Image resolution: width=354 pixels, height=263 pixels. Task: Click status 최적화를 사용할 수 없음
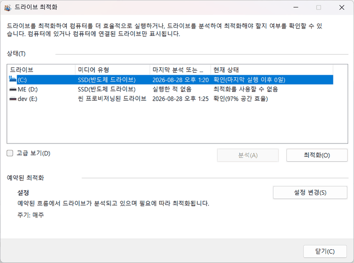click(x=245, y=89)
